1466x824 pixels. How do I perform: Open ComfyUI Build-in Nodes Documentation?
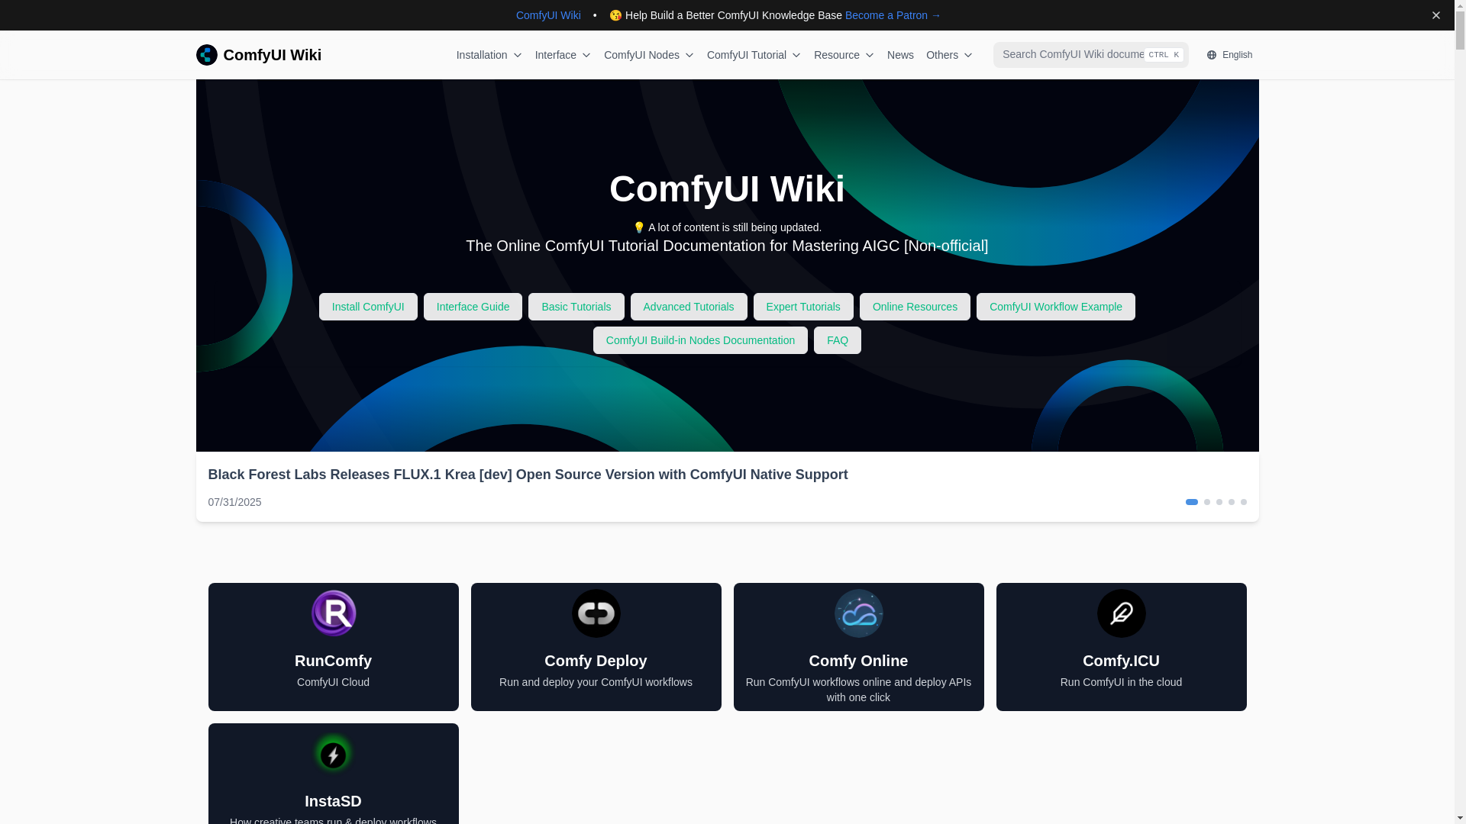click(700, 340)
